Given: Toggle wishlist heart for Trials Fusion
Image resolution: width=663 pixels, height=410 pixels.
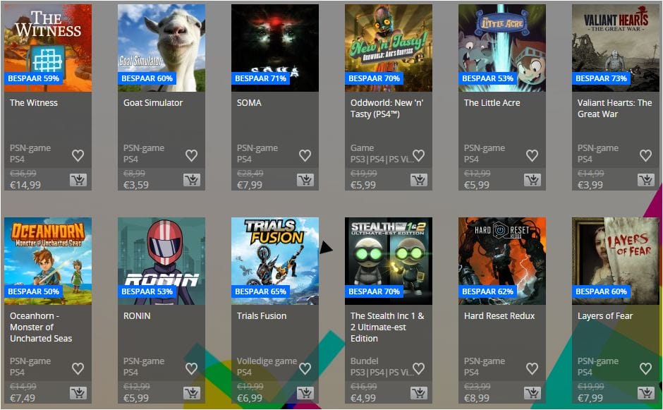Looking at the screenshot, I should pos(305,369).
